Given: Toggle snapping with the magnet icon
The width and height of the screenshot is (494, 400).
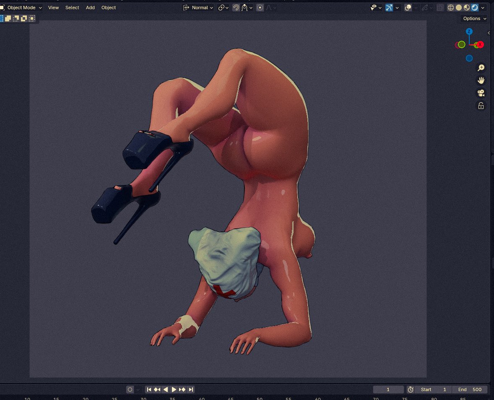Looking at the screenshot, I should click(x=236, y=8).
